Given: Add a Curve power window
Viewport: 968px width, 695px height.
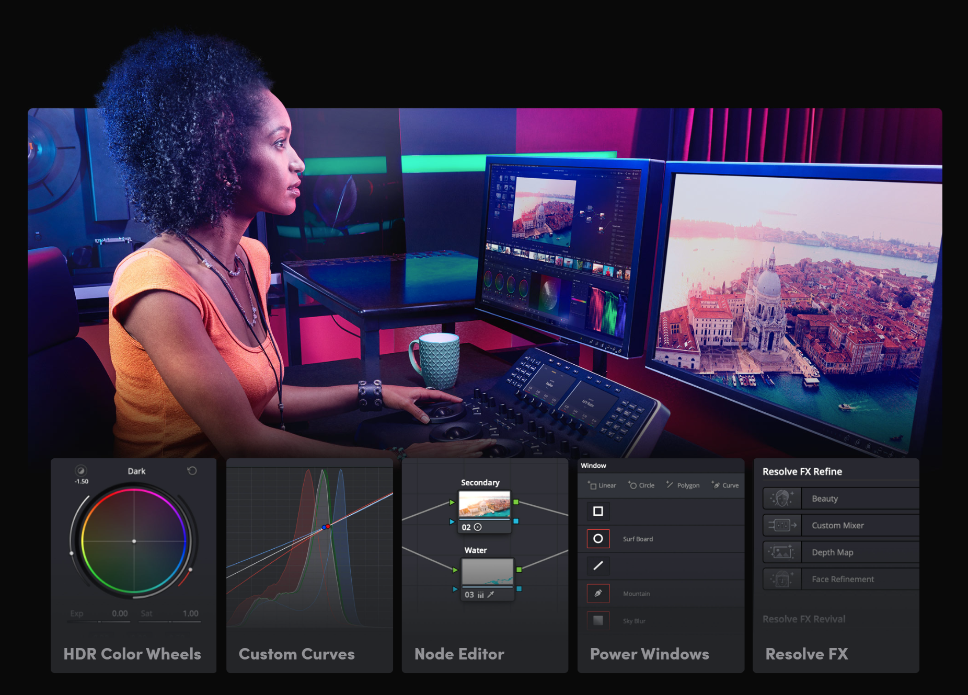Looking at the screenshot, I should pos(725,485).
